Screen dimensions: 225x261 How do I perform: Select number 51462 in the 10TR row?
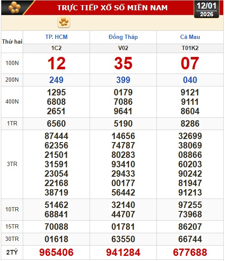coord(56,205)
